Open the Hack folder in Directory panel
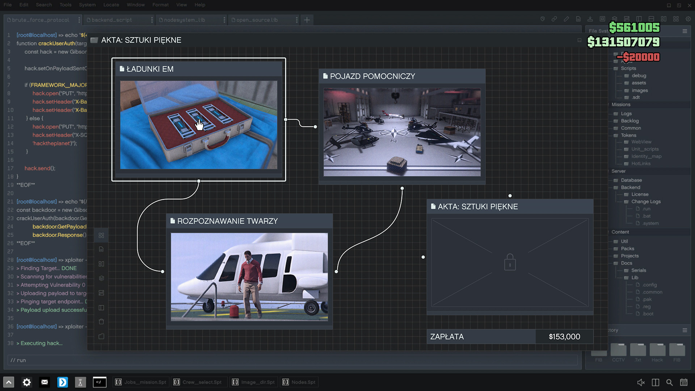This screenshot has height=391, width=695. tap(657, 352)
